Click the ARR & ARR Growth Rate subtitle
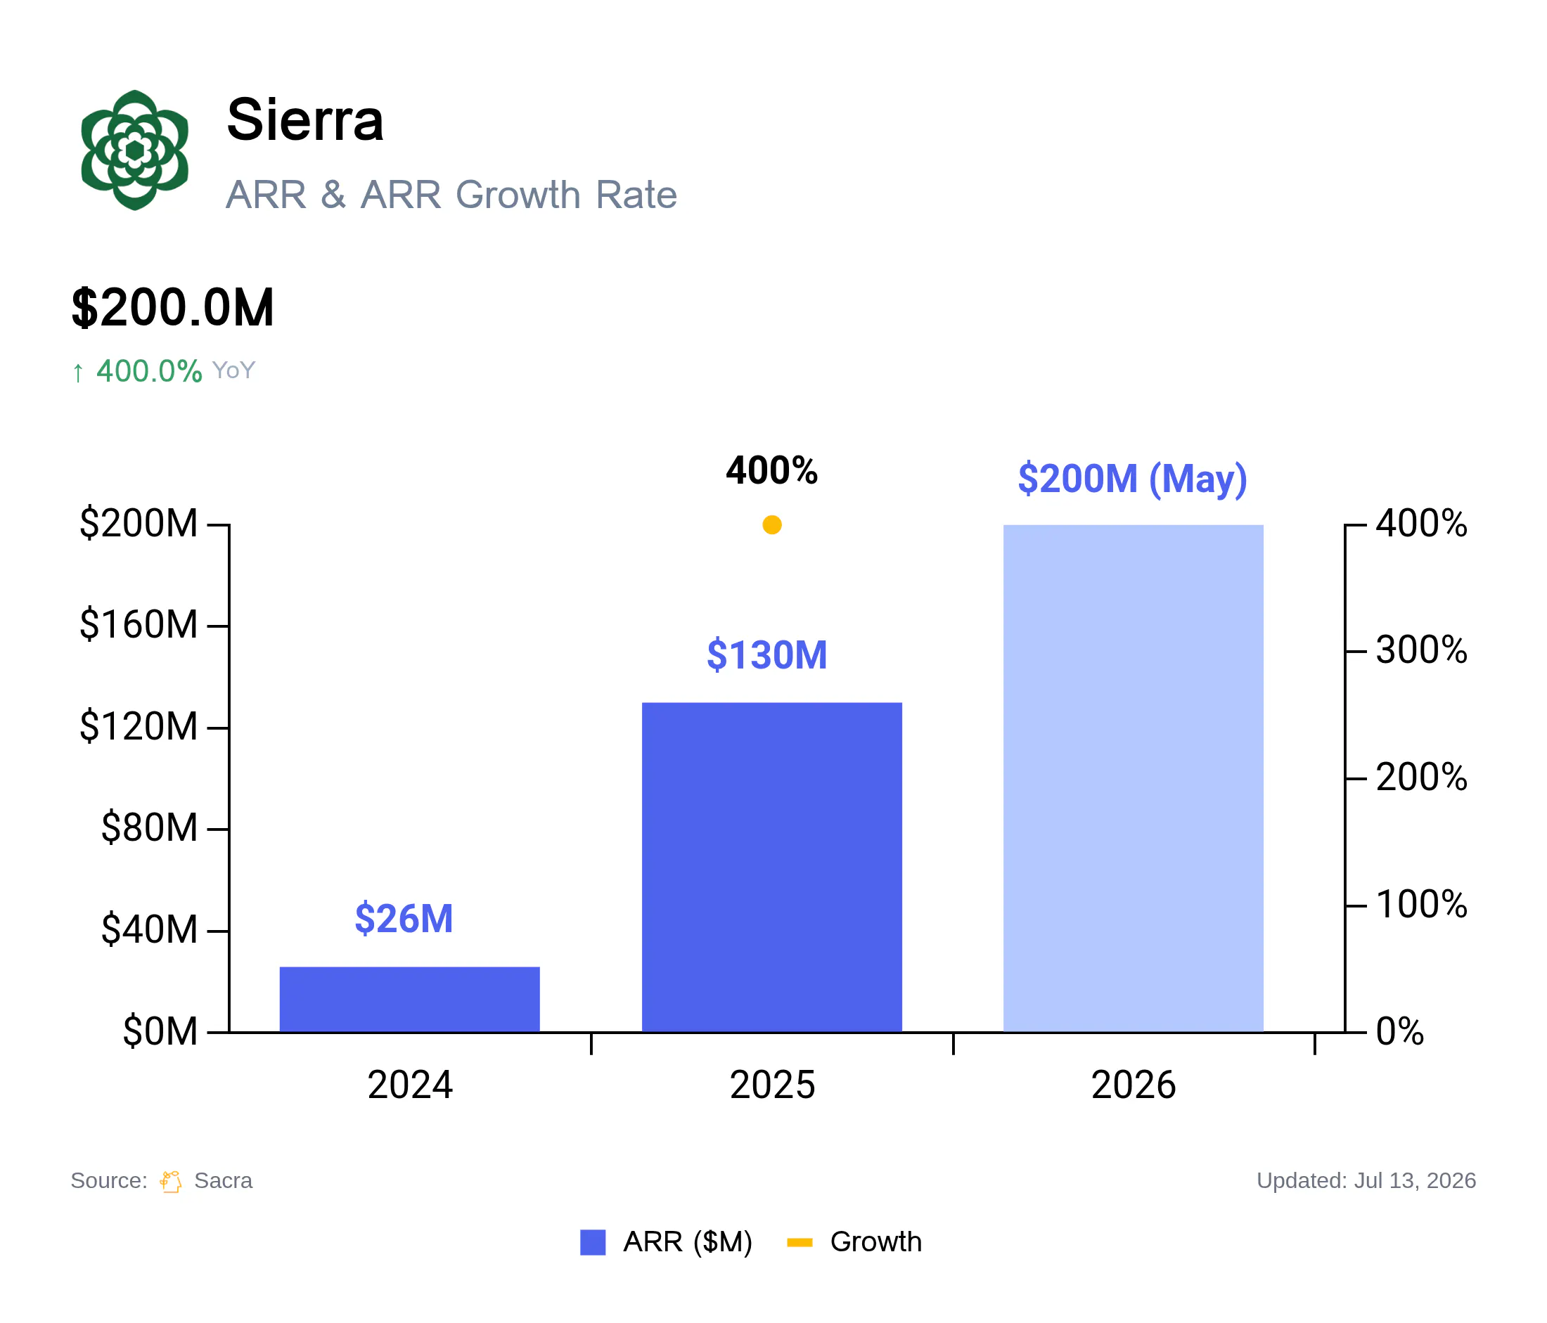 click(451, 195)
